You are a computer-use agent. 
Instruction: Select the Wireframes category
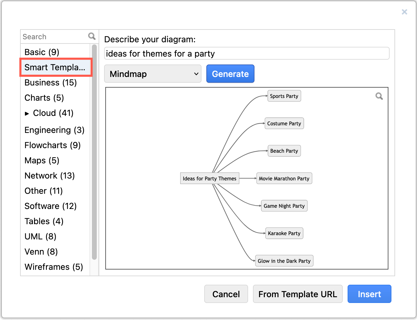coord(54,267)
